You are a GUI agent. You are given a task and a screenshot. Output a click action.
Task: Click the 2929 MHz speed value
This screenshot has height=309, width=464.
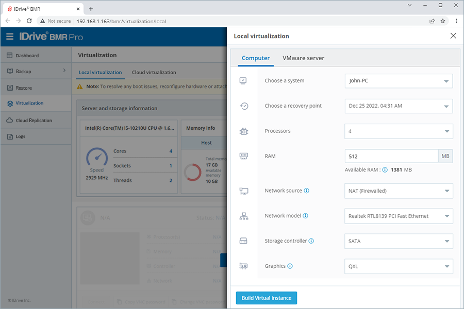click(x=97, y=178)
